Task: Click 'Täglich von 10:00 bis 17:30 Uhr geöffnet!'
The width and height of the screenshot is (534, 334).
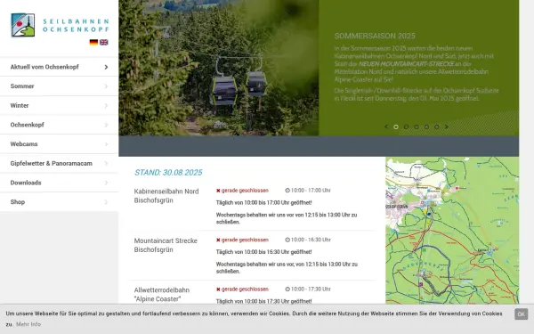Action: coord(264,301)
